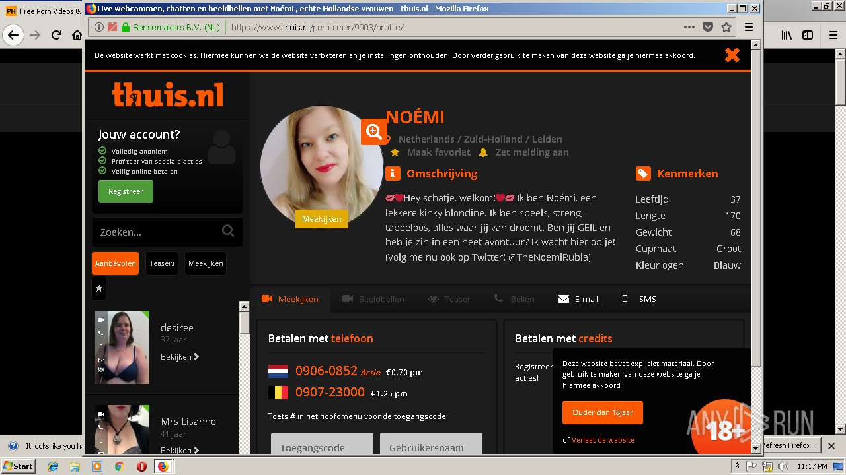Click the Verlaat de website link
Viewport: 846px width, 475px height.
pos(603,440)
